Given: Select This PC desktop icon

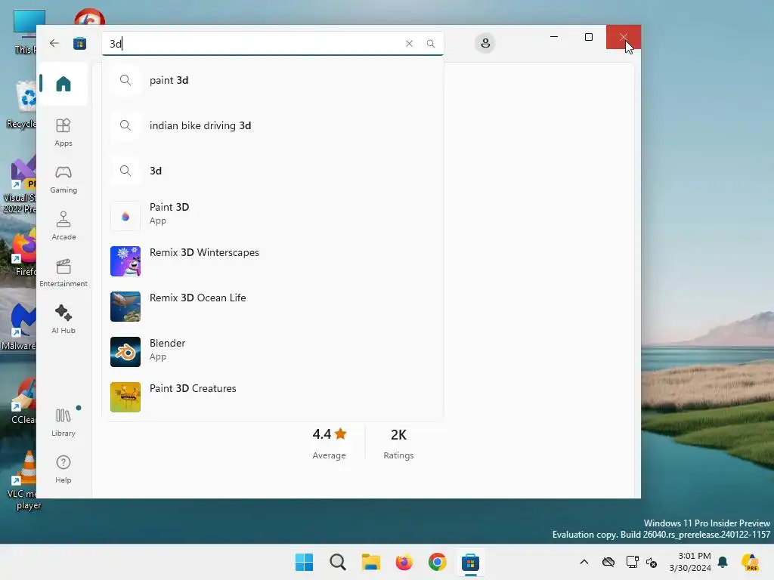Looking at the screenshot, I should pos(25,31).
